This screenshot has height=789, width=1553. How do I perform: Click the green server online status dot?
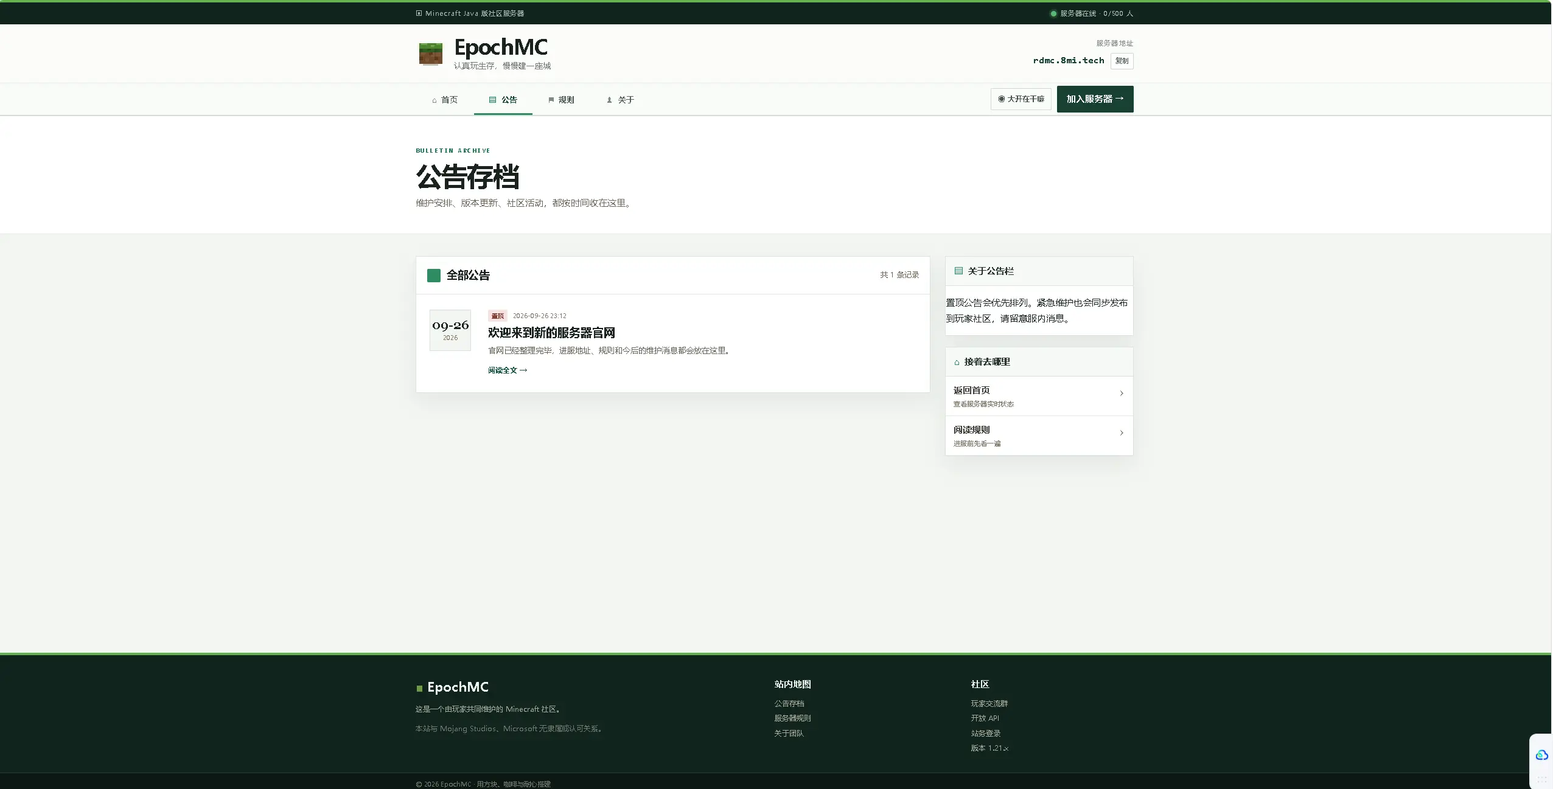point(1053,13)
